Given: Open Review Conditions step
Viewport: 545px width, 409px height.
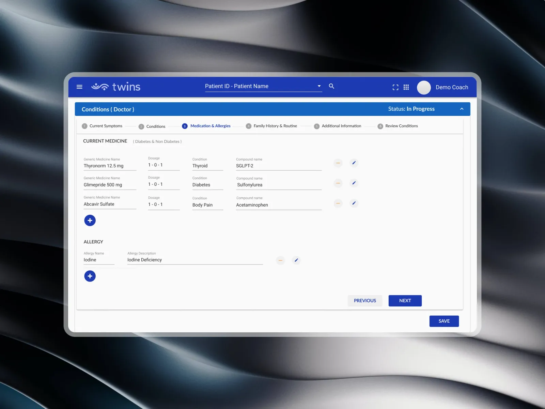Looking at the screenshot, I should pyautogui.click(x=398, y=126).
